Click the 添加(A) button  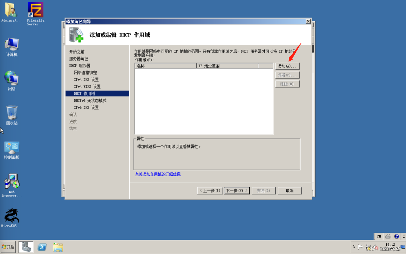(x=287, y=66)
